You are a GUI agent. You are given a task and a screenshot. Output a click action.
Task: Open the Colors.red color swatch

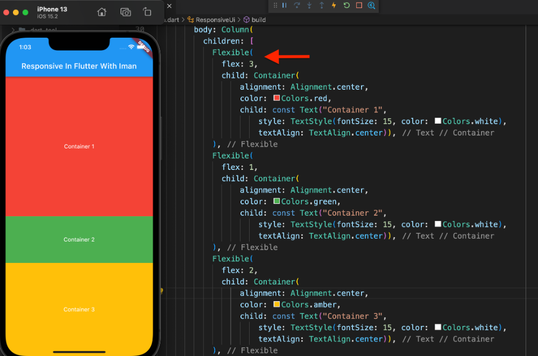[x=277, y=98]
